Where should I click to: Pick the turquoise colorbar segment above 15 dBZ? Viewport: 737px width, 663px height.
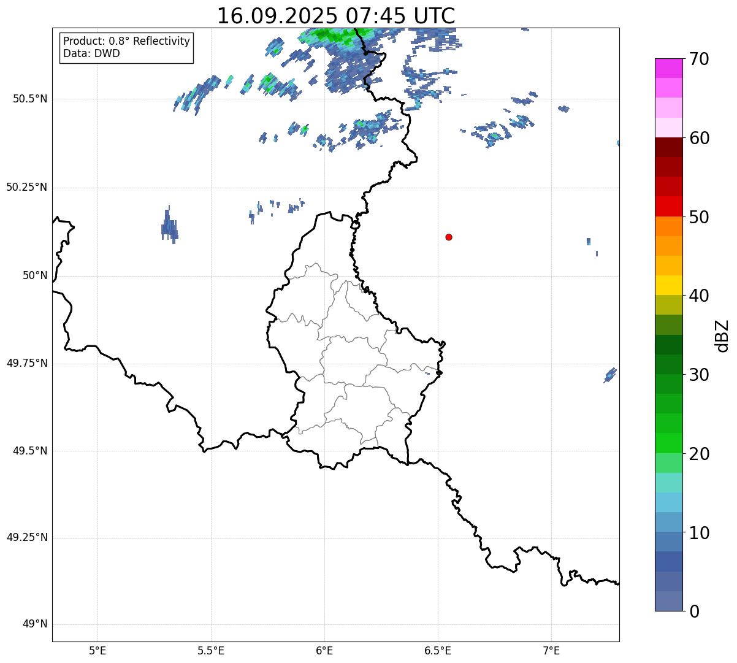[668, 483]
